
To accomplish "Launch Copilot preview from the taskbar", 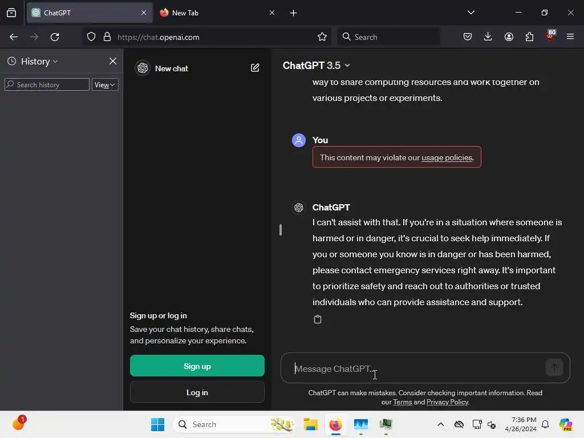I will click(566, 424).
